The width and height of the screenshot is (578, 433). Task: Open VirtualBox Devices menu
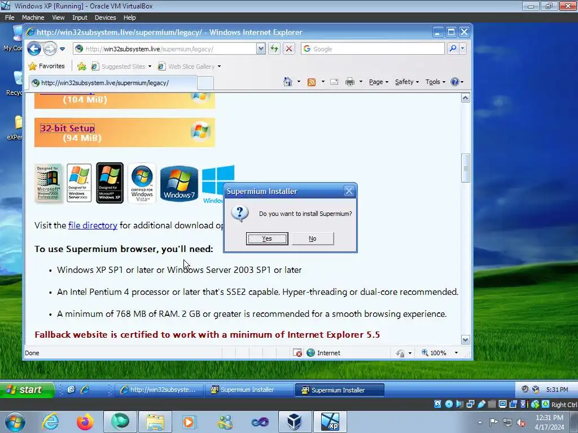[105, 17]
